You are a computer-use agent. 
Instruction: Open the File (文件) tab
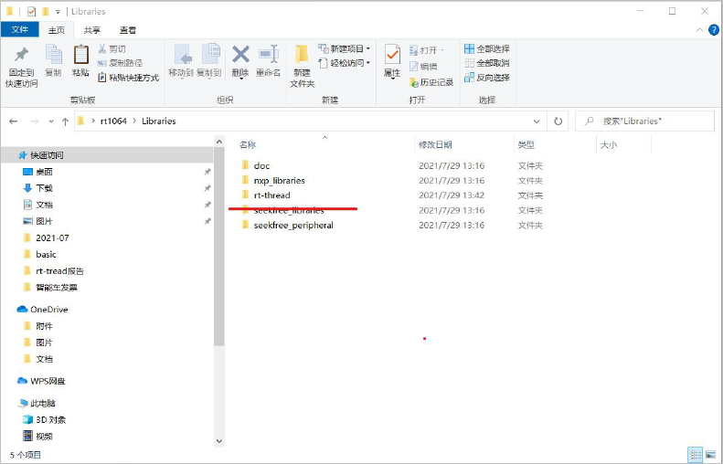click(x=19, y=29)
